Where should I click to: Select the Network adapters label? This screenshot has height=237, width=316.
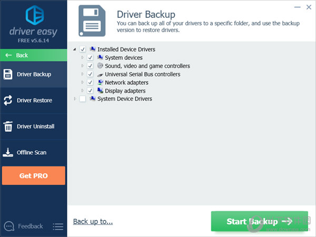pyautogui.click(x=126, y=83)
